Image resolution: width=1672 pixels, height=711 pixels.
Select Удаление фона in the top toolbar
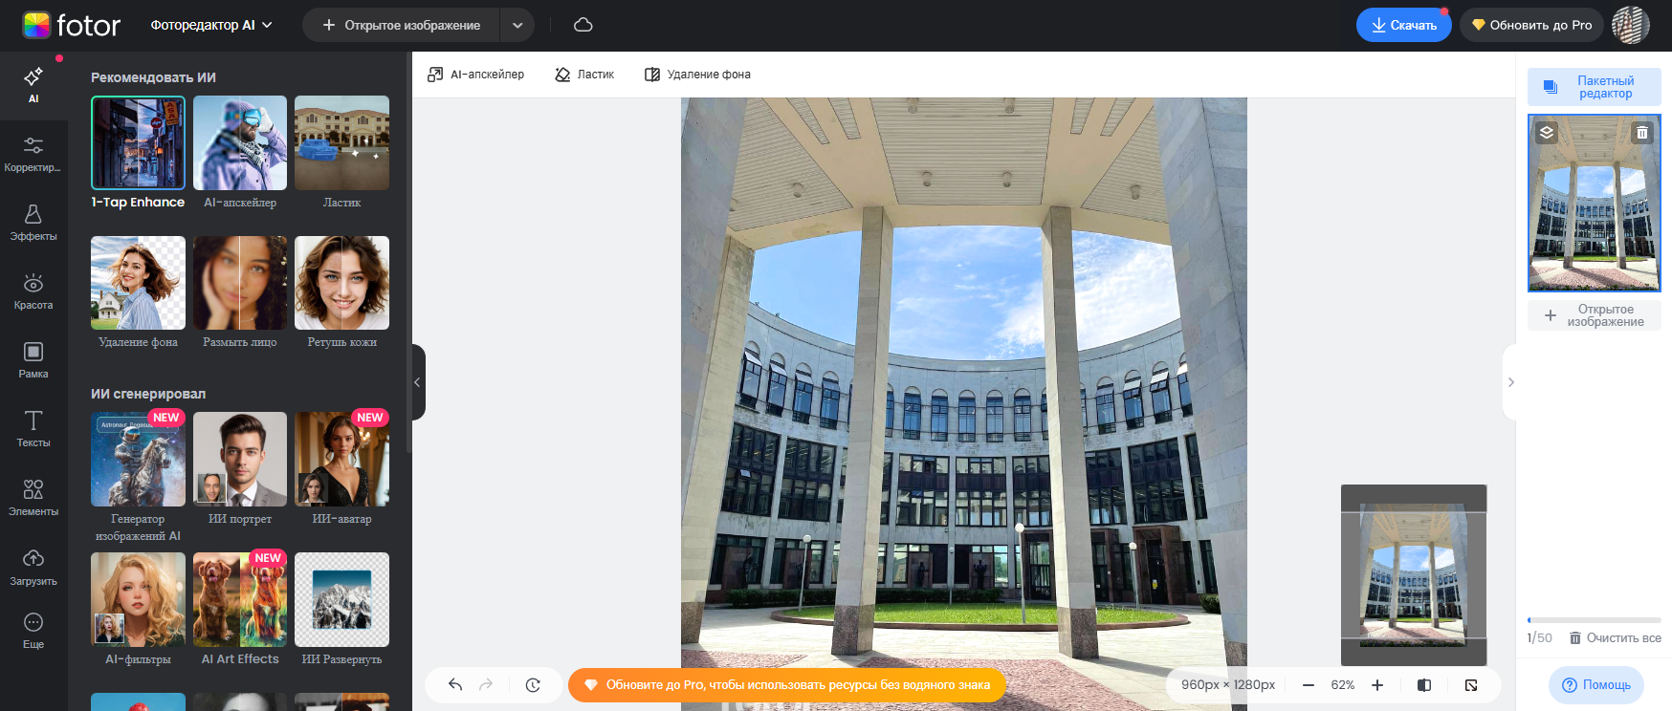click(697, 75)
